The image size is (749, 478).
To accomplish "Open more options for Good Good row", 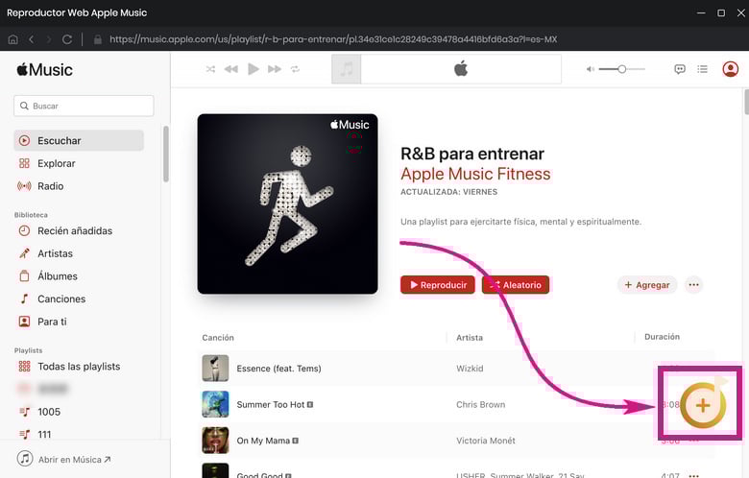I will pyautogui.click(x=694, y=475).
